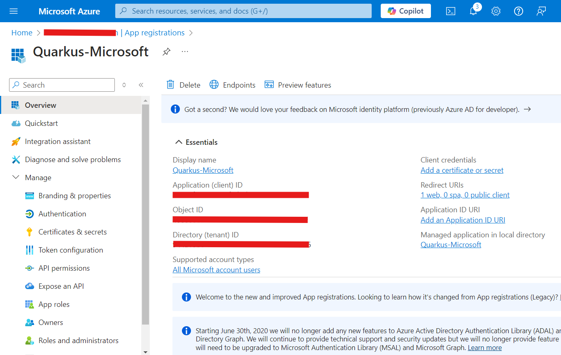Screen dimensions: 561x355
Task: Pin Quarkus-Microsoft to the dashboard
Action: click(166, 52)
